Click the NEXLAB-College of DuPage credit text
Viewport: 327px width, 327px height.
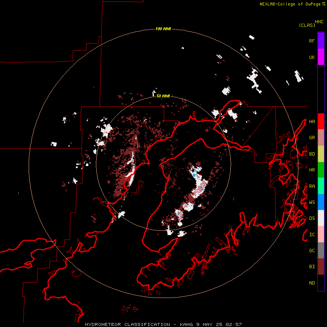290,4
